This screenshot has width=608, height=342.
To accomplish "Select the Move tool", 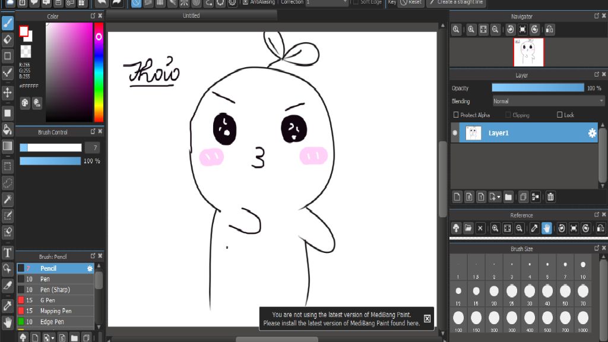I will click(7, 93).
